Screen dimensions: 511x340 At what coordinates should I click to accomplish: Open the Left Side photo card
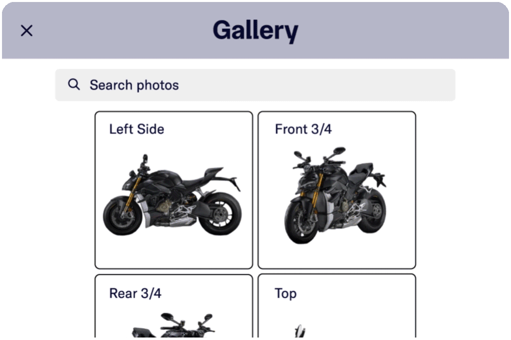click(174, 190)
